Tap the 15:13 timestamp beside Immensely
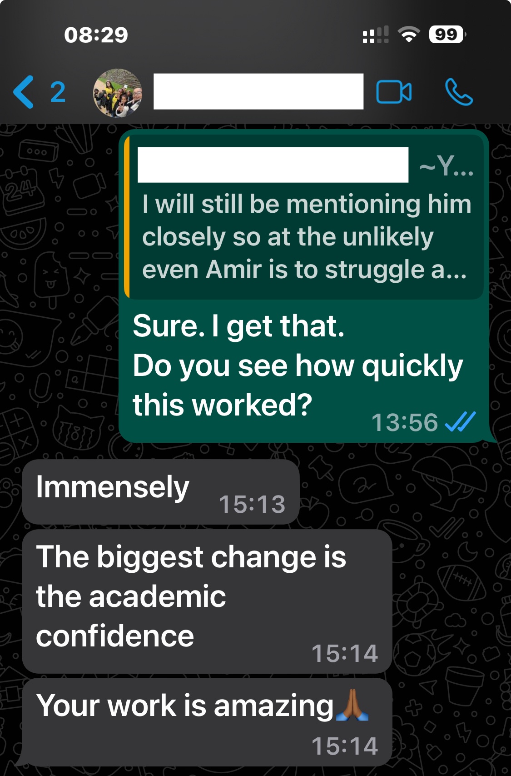 [252, 504]
